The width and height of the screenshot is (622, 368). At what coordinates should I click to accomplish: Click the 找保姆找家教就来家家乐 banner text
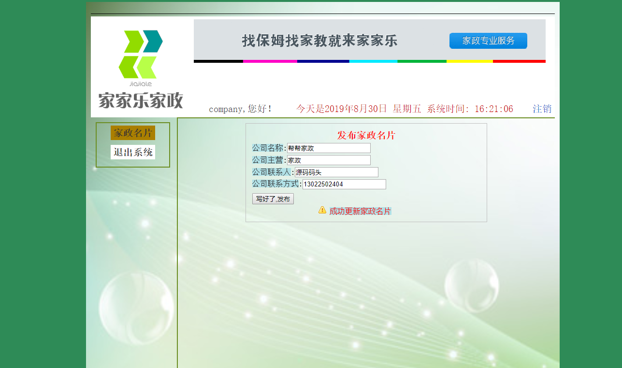(319, 41)
